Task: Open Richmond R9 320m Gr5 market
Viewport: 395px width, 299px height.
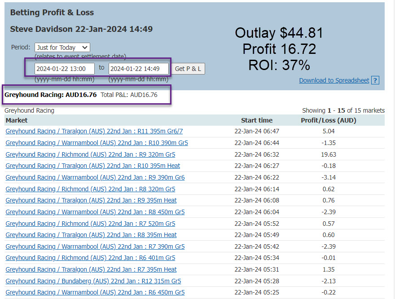Action: (90, 154)
